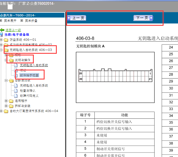Click pin 21 label in connector diagram

[x=150, y=79]
